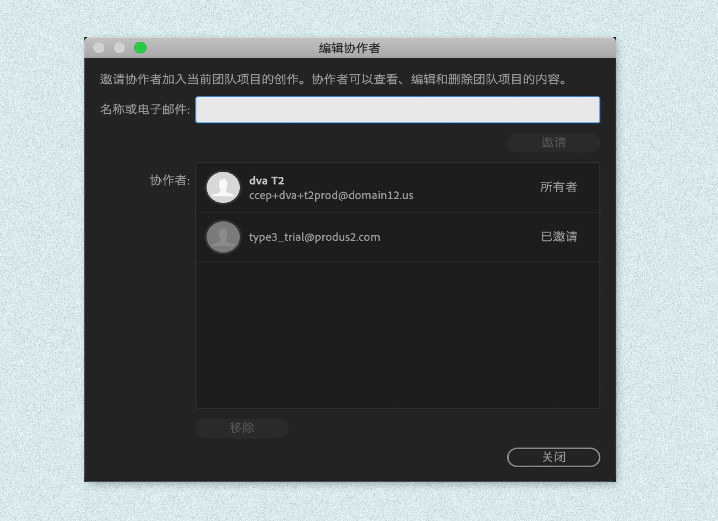
Task: Click the type3_trial invited user avatar
Action: pos(223,237)
